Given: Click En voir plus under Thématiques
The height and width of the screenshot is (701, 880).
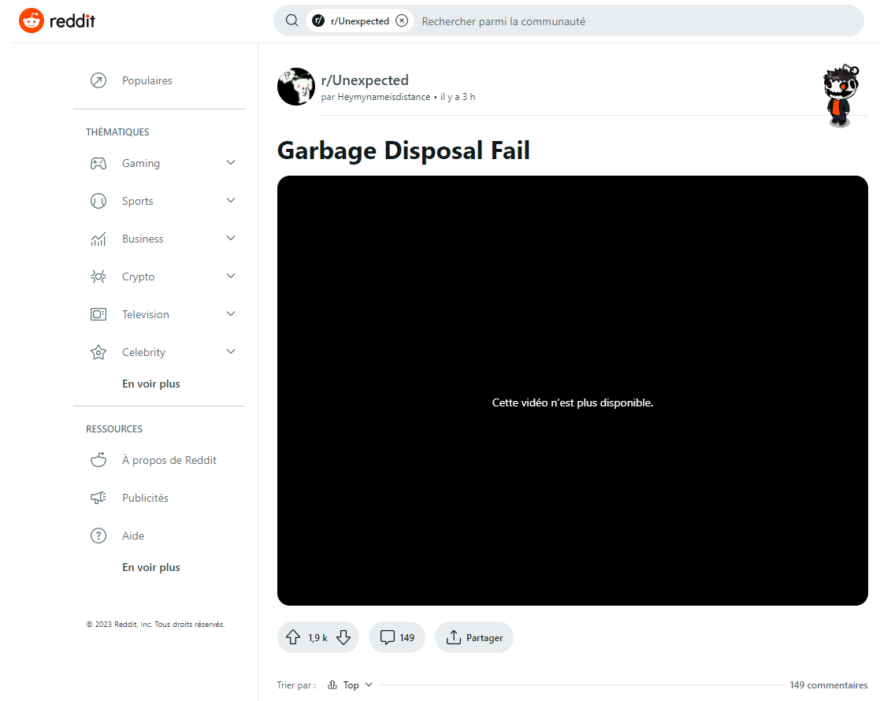Looking at the screenshot, I should pyautogui.click(x=151, y=384).
